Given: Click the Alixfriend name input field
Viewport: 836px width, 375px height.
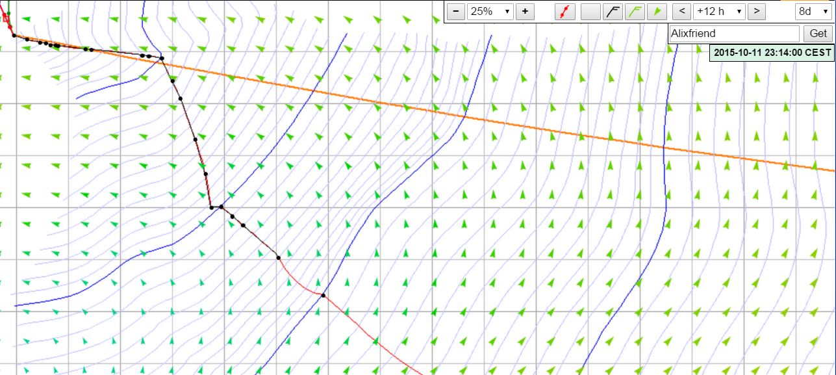Looking at the screenshot, I should [734, 34].
